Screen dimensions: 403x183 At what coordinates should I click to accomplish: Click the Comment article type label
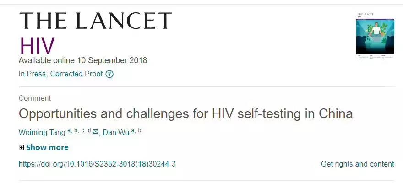(35, 98)
